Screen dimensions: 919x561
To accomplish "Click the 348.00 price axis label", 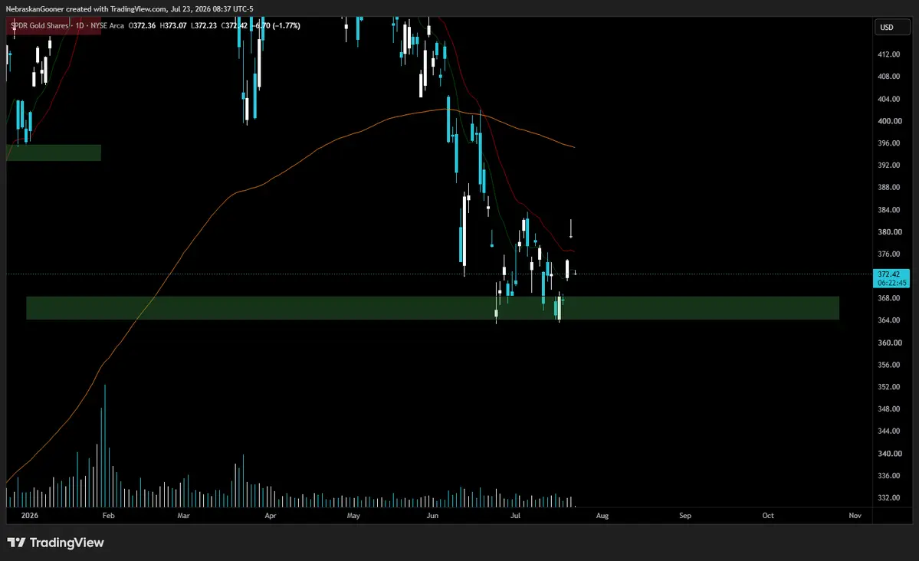I will [888, 409].
